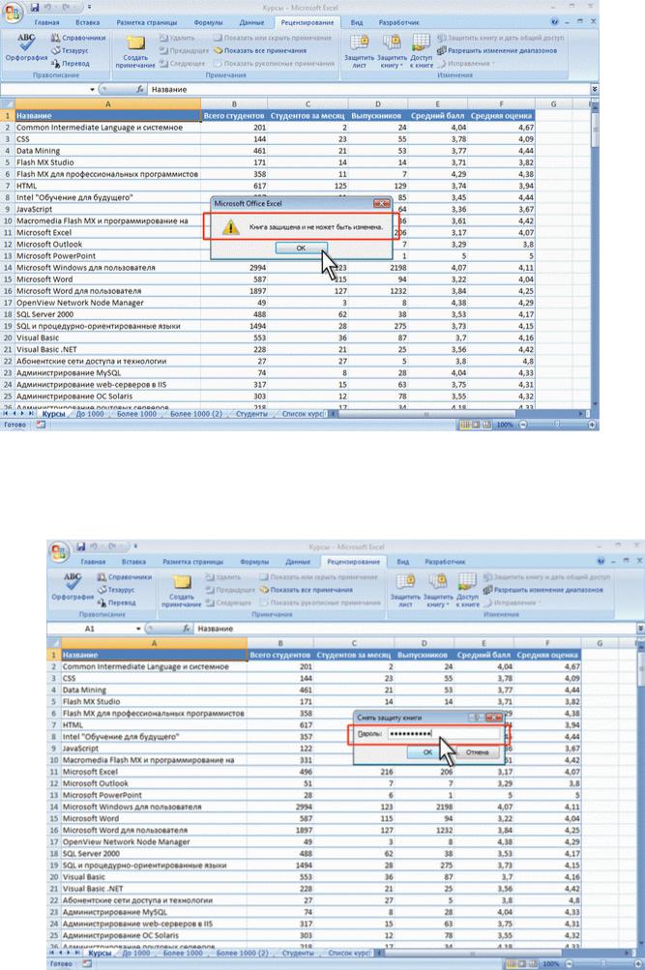Click the Пароль password field
Viewport: 645px width, 970px height.
pos(443,734)
